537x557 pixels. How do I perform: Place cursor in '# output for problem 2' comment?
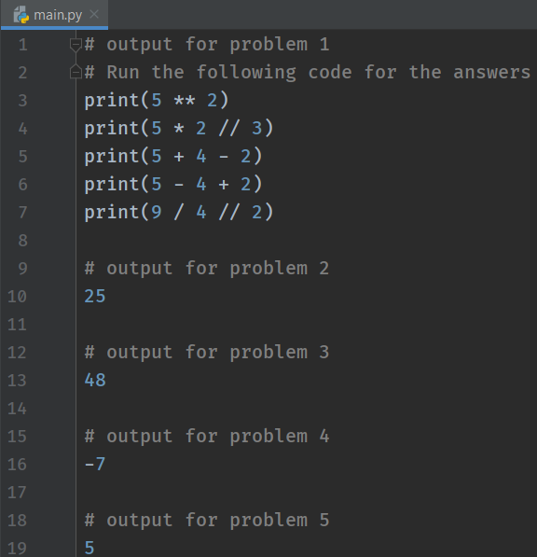coord(207,268)
